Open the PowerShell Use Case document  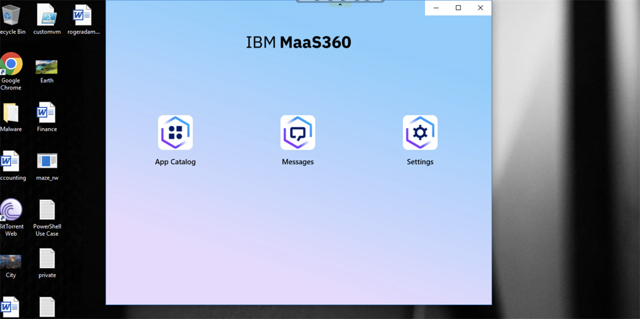point(47,209)
